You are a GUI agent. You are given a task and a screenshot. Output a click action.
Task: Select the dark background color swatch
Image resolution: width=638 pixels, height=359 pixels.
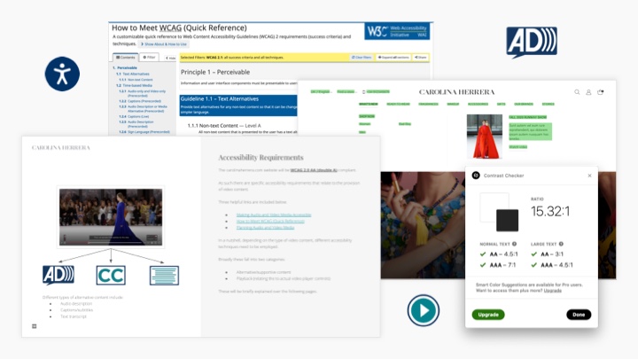pyautogui.click(x=508, y=220)
